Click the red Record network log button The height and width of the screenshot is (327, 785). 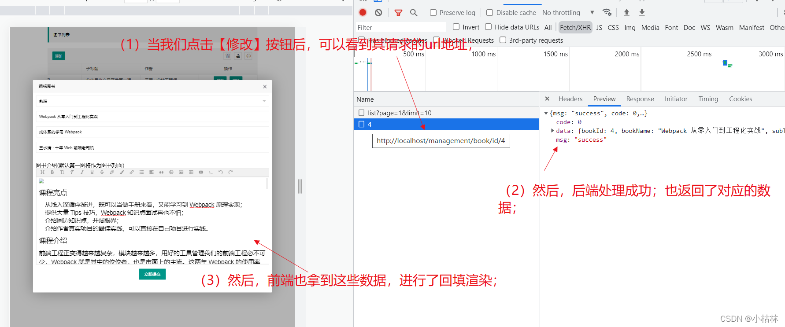point(363,12)
